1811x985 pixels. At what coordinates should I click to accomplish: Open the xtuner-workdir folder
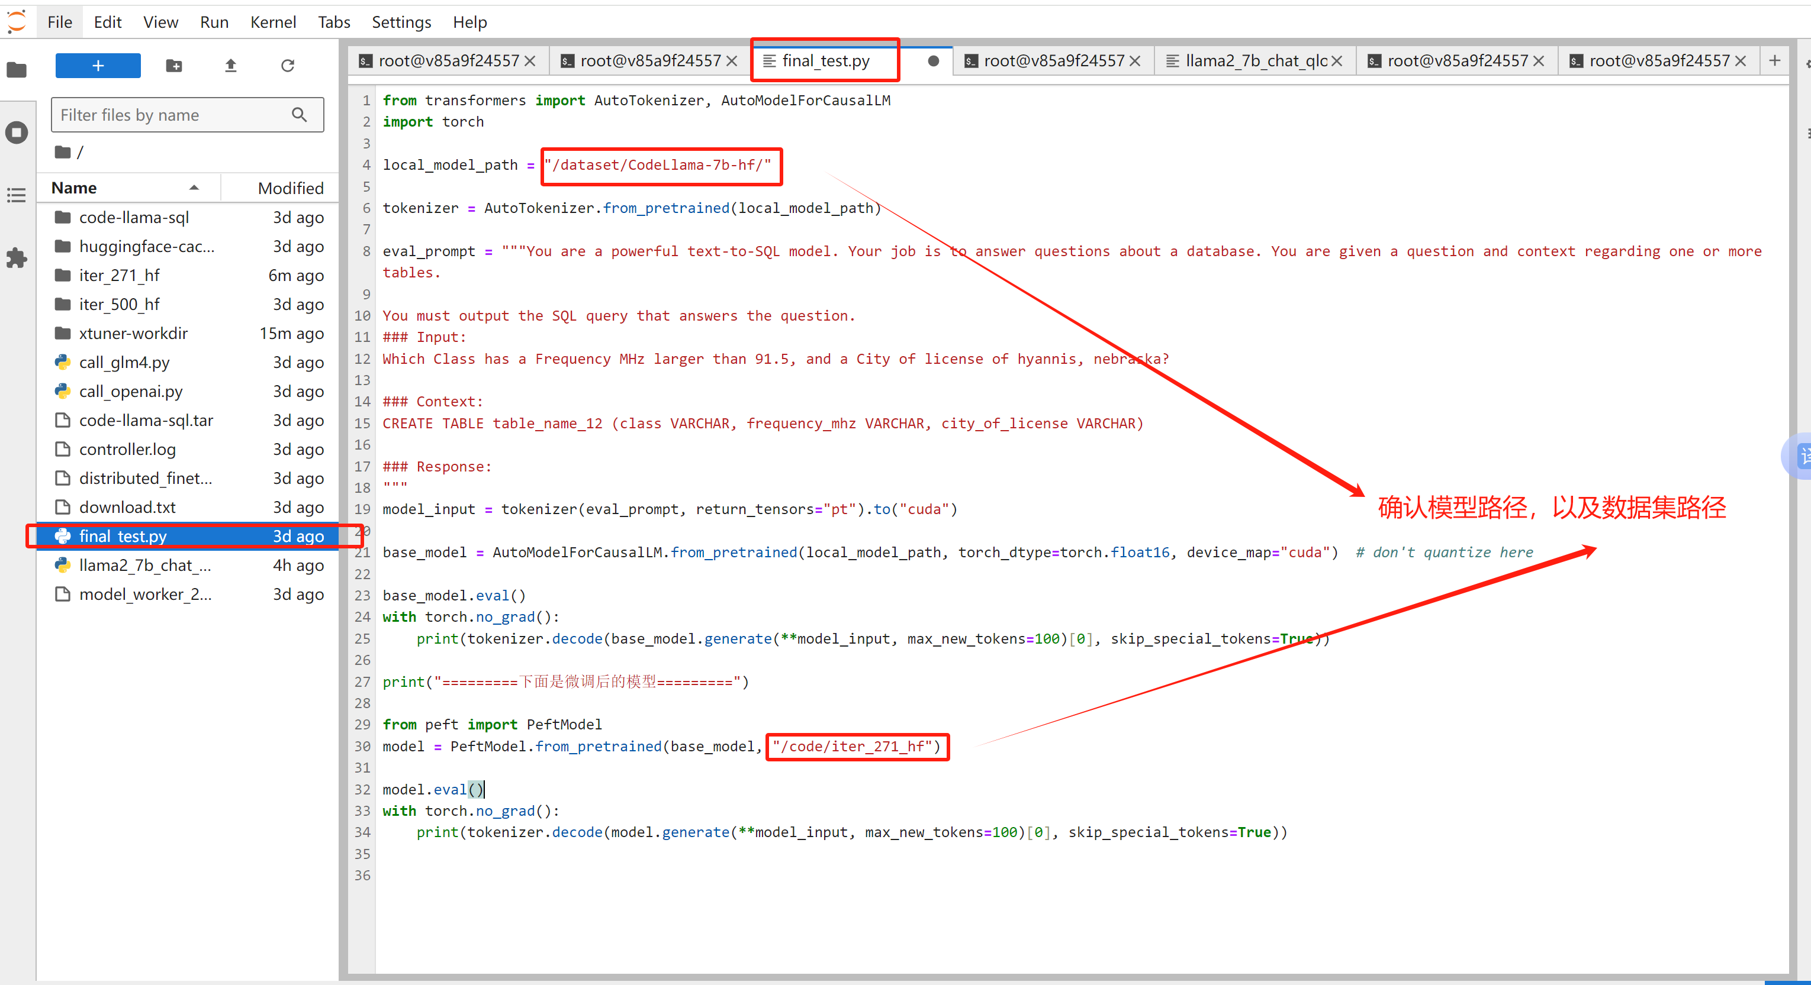coord(188,333)
